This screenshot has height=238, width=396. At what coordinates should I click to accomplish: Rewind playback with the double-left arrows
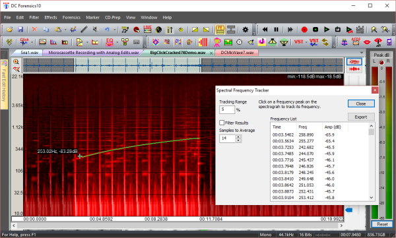(x=265, y=30)
